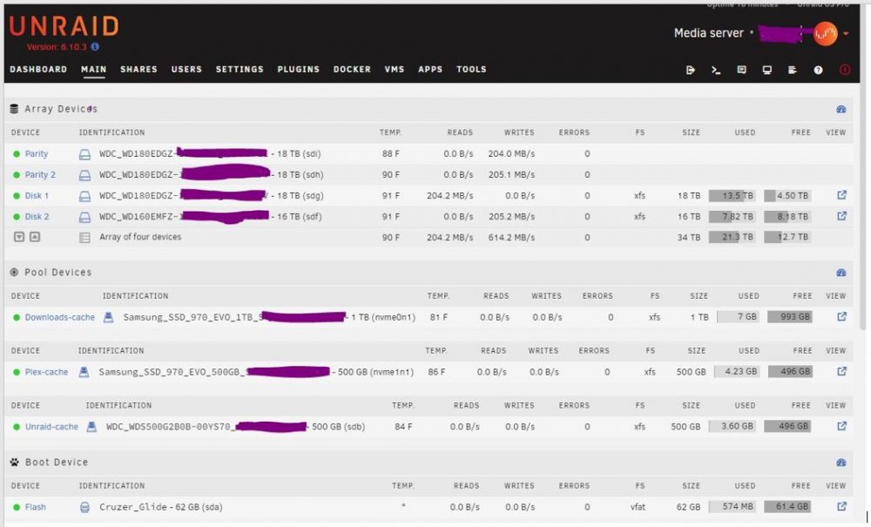871x527 pixels.
Task: Open the Plugins tab
Action: 298,70
